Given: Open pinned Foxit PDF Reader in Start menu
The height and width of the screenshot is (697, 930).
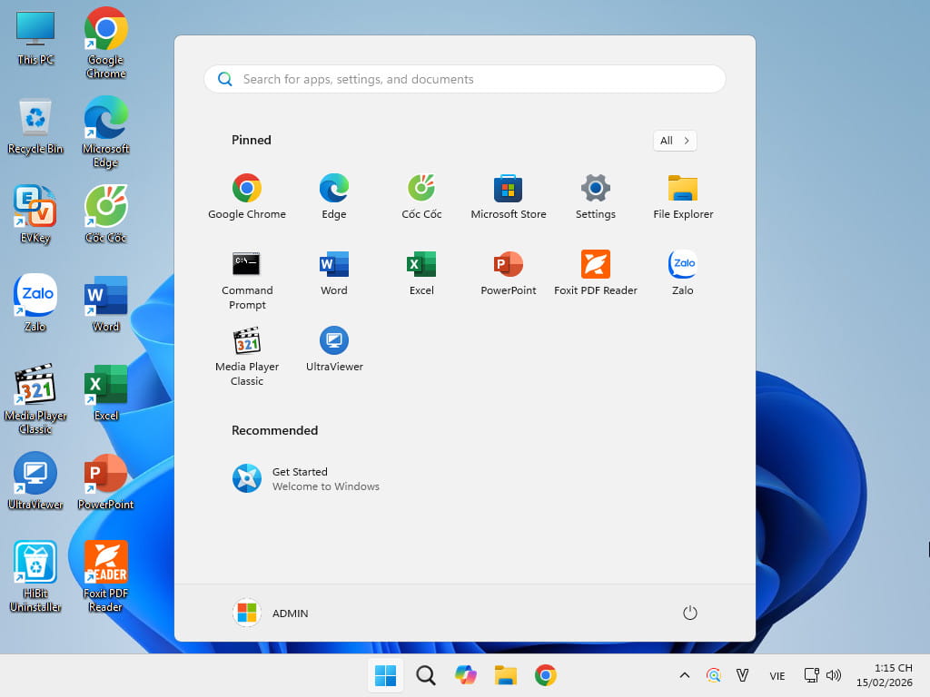Looking at the screenshot, I should 596,272.
